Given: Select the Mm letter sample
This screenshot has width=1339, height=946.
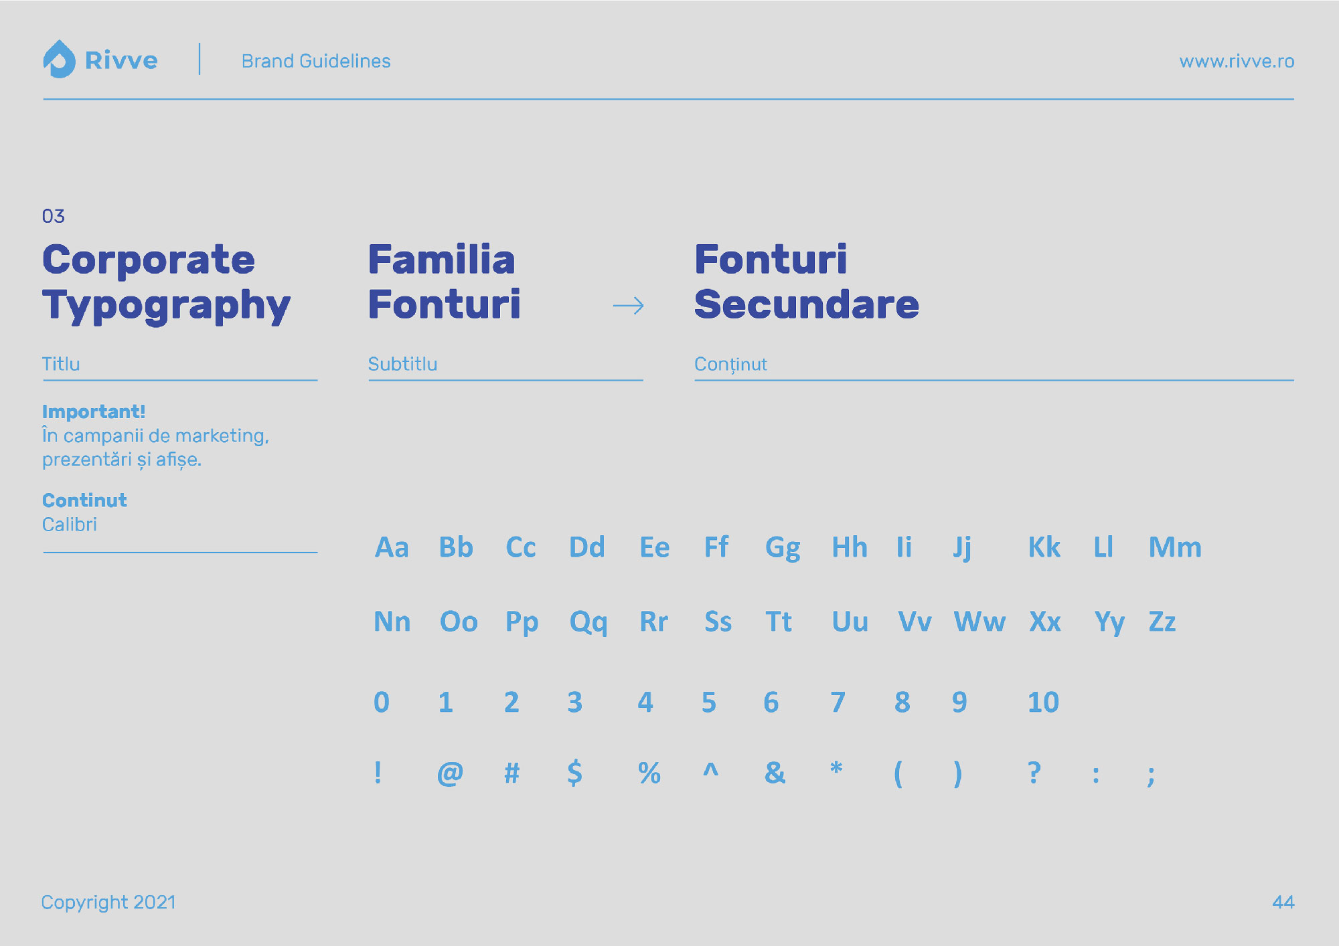Looking at the screenshot, I should point(1175,547).
